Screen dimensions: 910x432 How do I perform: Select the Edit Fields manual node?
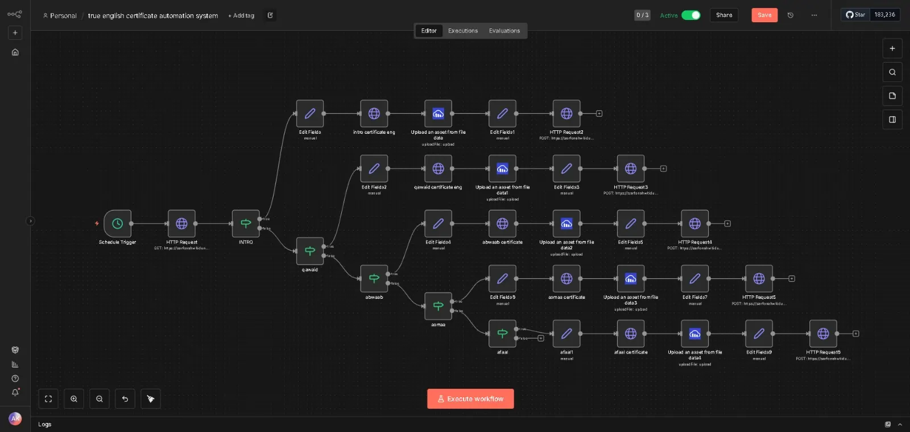click(310, 114)
